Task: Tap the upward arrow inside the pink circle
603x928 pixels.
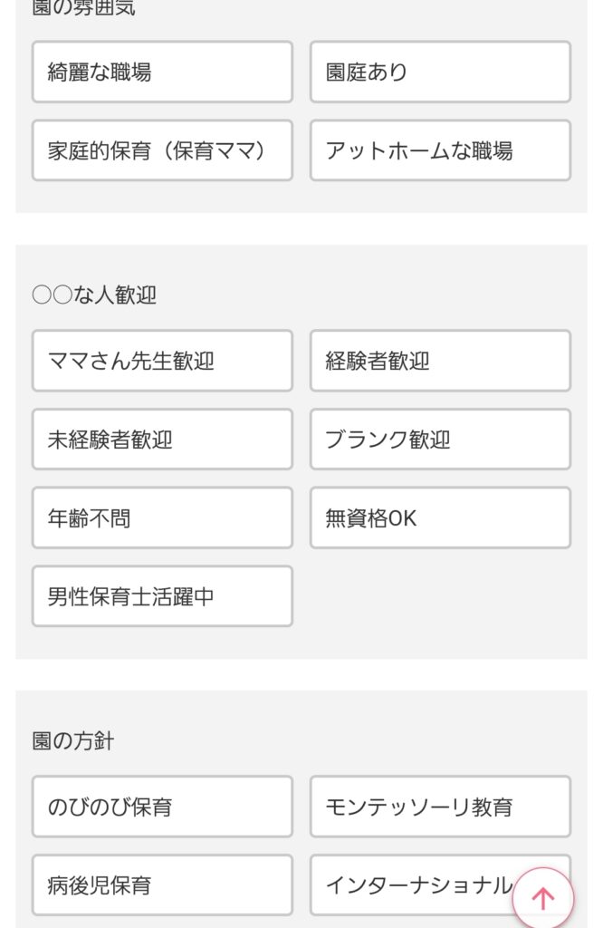Action: pyautogui.click(x=542, y=897)
